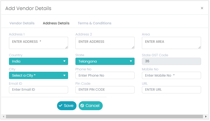The image size is (210, 121).
Task: Focus the ENTER PIN CODE field
Action: [105, 90]
